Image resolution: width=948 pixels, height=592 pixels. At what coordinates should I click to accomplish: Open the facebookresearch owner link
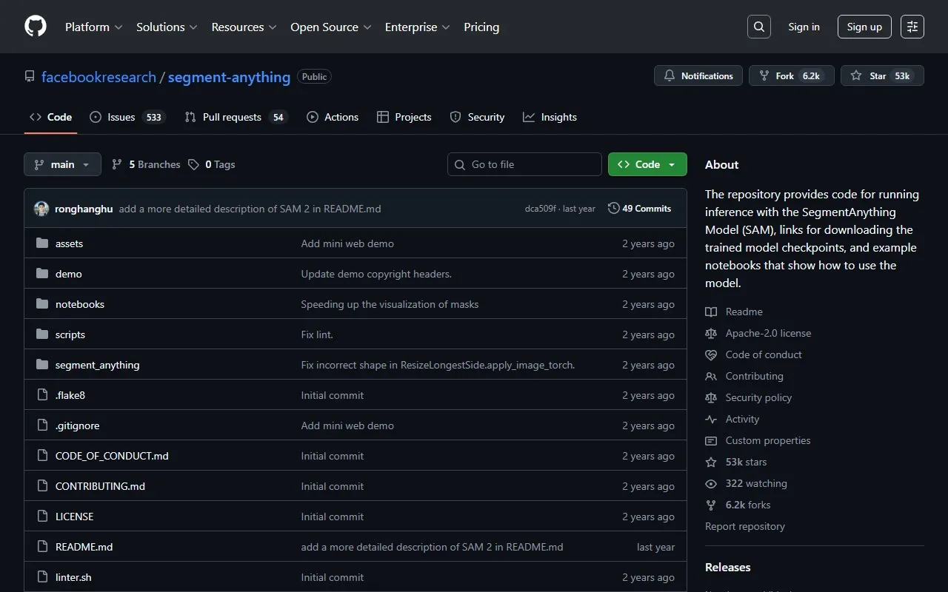pyautogui.click(x=99, y=77)
